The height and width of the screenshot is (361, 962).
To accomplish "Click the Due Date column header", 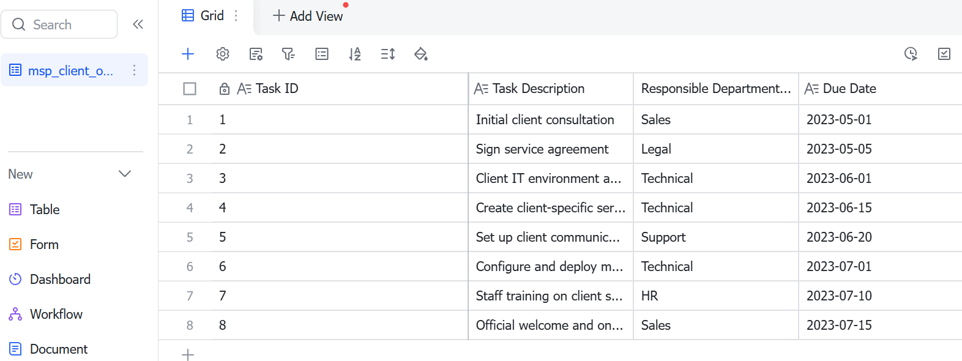I will tap(880, 89).
